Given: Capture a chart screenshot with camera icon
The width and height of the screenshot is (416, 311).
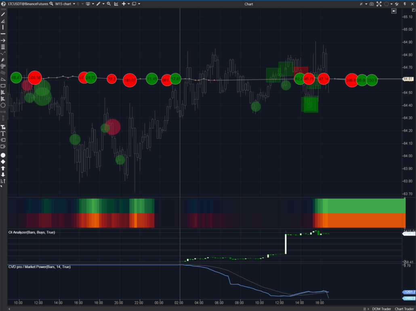Looking at the screenshot, I should pos(372,4).
